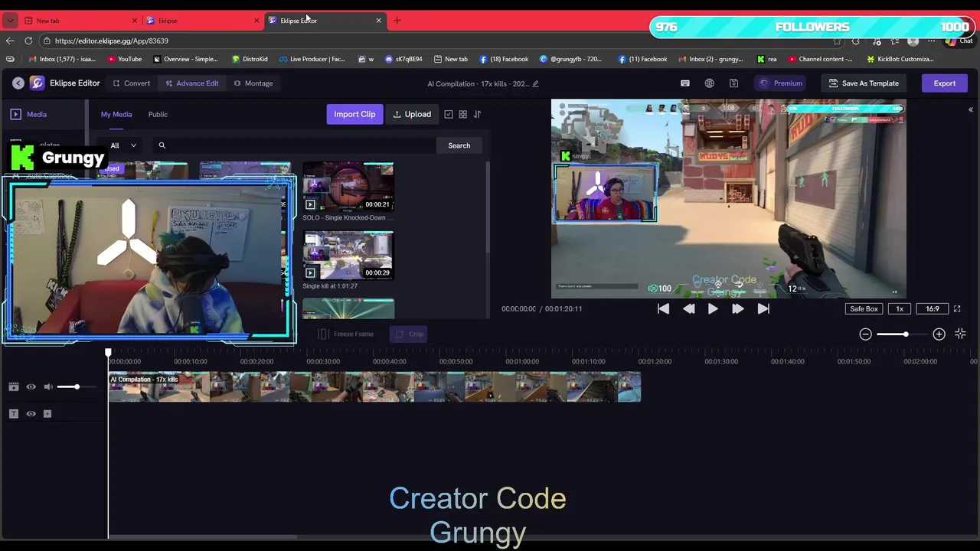
Task: Zoom in the timeline with plus icon
Action: pyautogui.click(x=939, y=334)
